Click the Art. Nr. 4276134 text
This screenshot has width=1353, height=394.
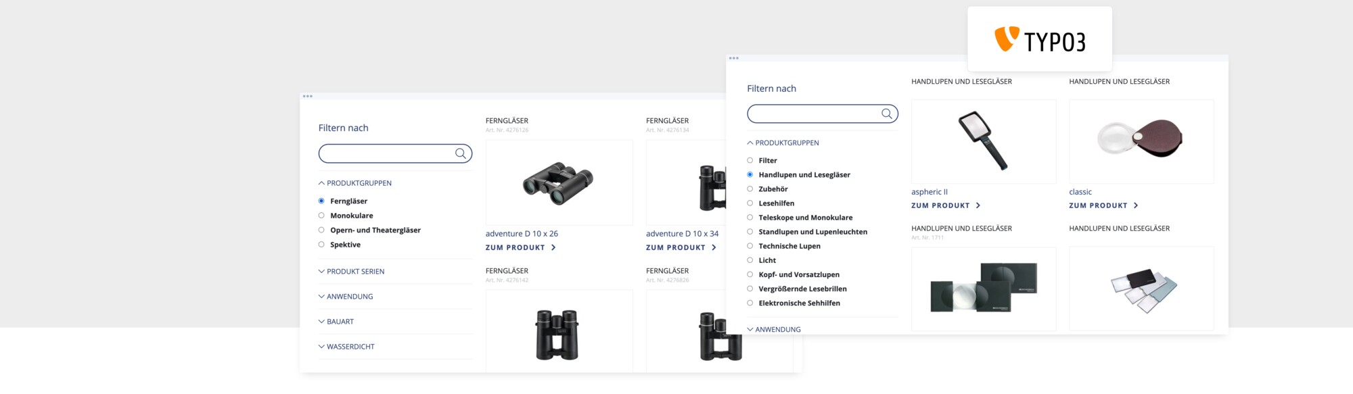click(x=667, y=130)
